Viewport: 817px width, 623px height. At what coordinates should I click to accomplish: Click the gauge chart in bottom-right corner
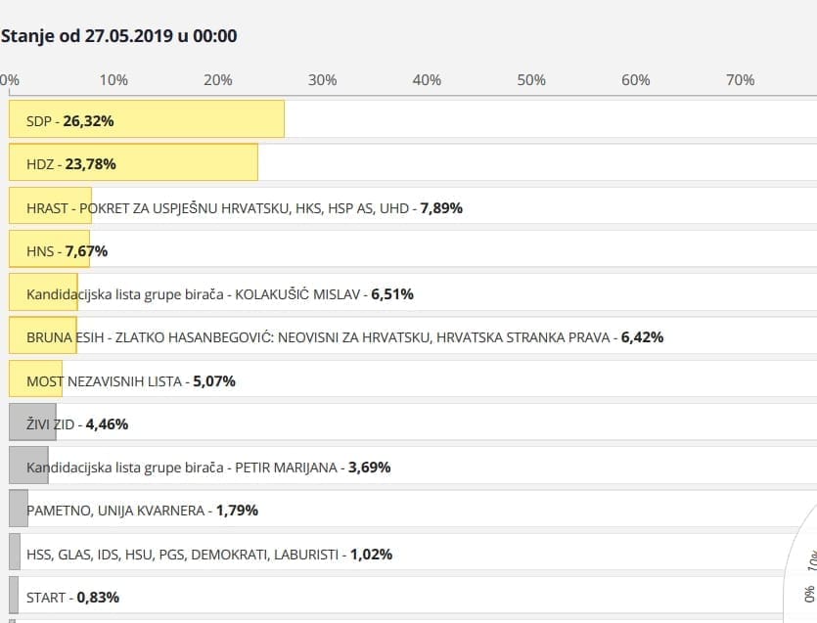(804, 577)
